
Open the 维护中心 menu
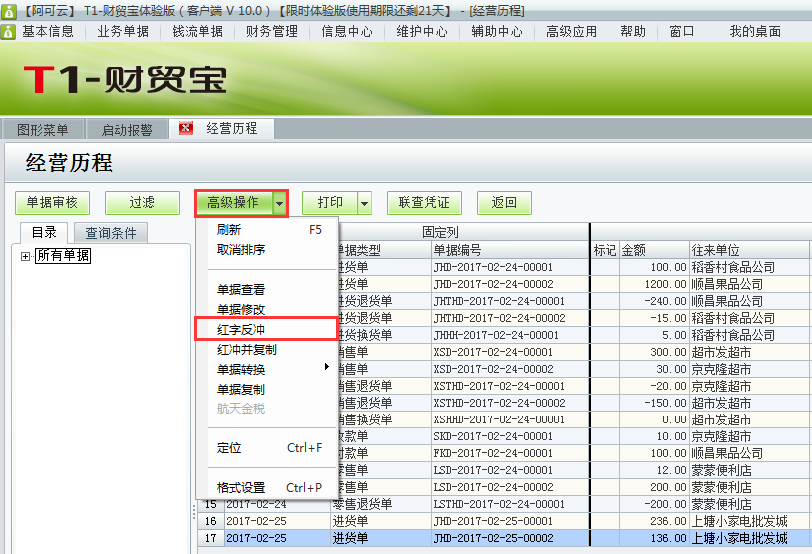(422, 32)
